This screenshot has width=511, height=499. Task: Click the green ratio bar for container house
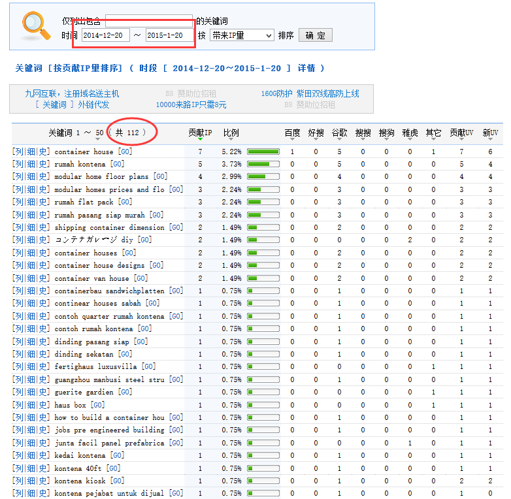pyautogui.click(x=263, y=152)
